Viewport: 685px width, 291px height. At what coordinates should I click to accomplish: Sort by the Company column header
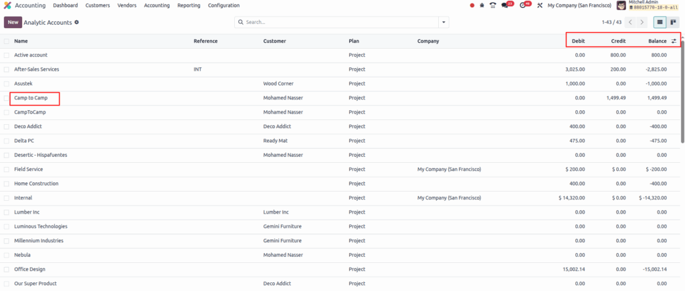(x=428, y=41)
